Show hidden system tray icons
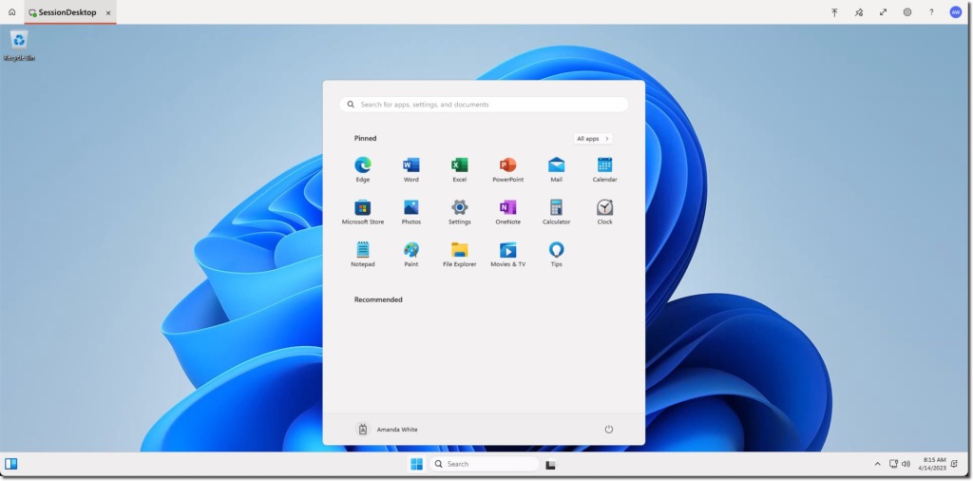 877,464
